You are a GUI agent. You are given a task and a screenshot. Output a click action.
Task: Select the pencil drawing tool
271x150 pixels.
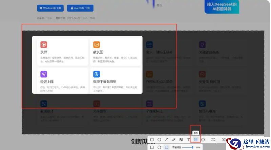coord(174,139)
